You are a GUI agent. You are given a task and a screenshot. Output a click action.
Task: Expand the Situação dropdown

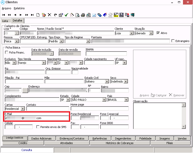pos(151,33)
